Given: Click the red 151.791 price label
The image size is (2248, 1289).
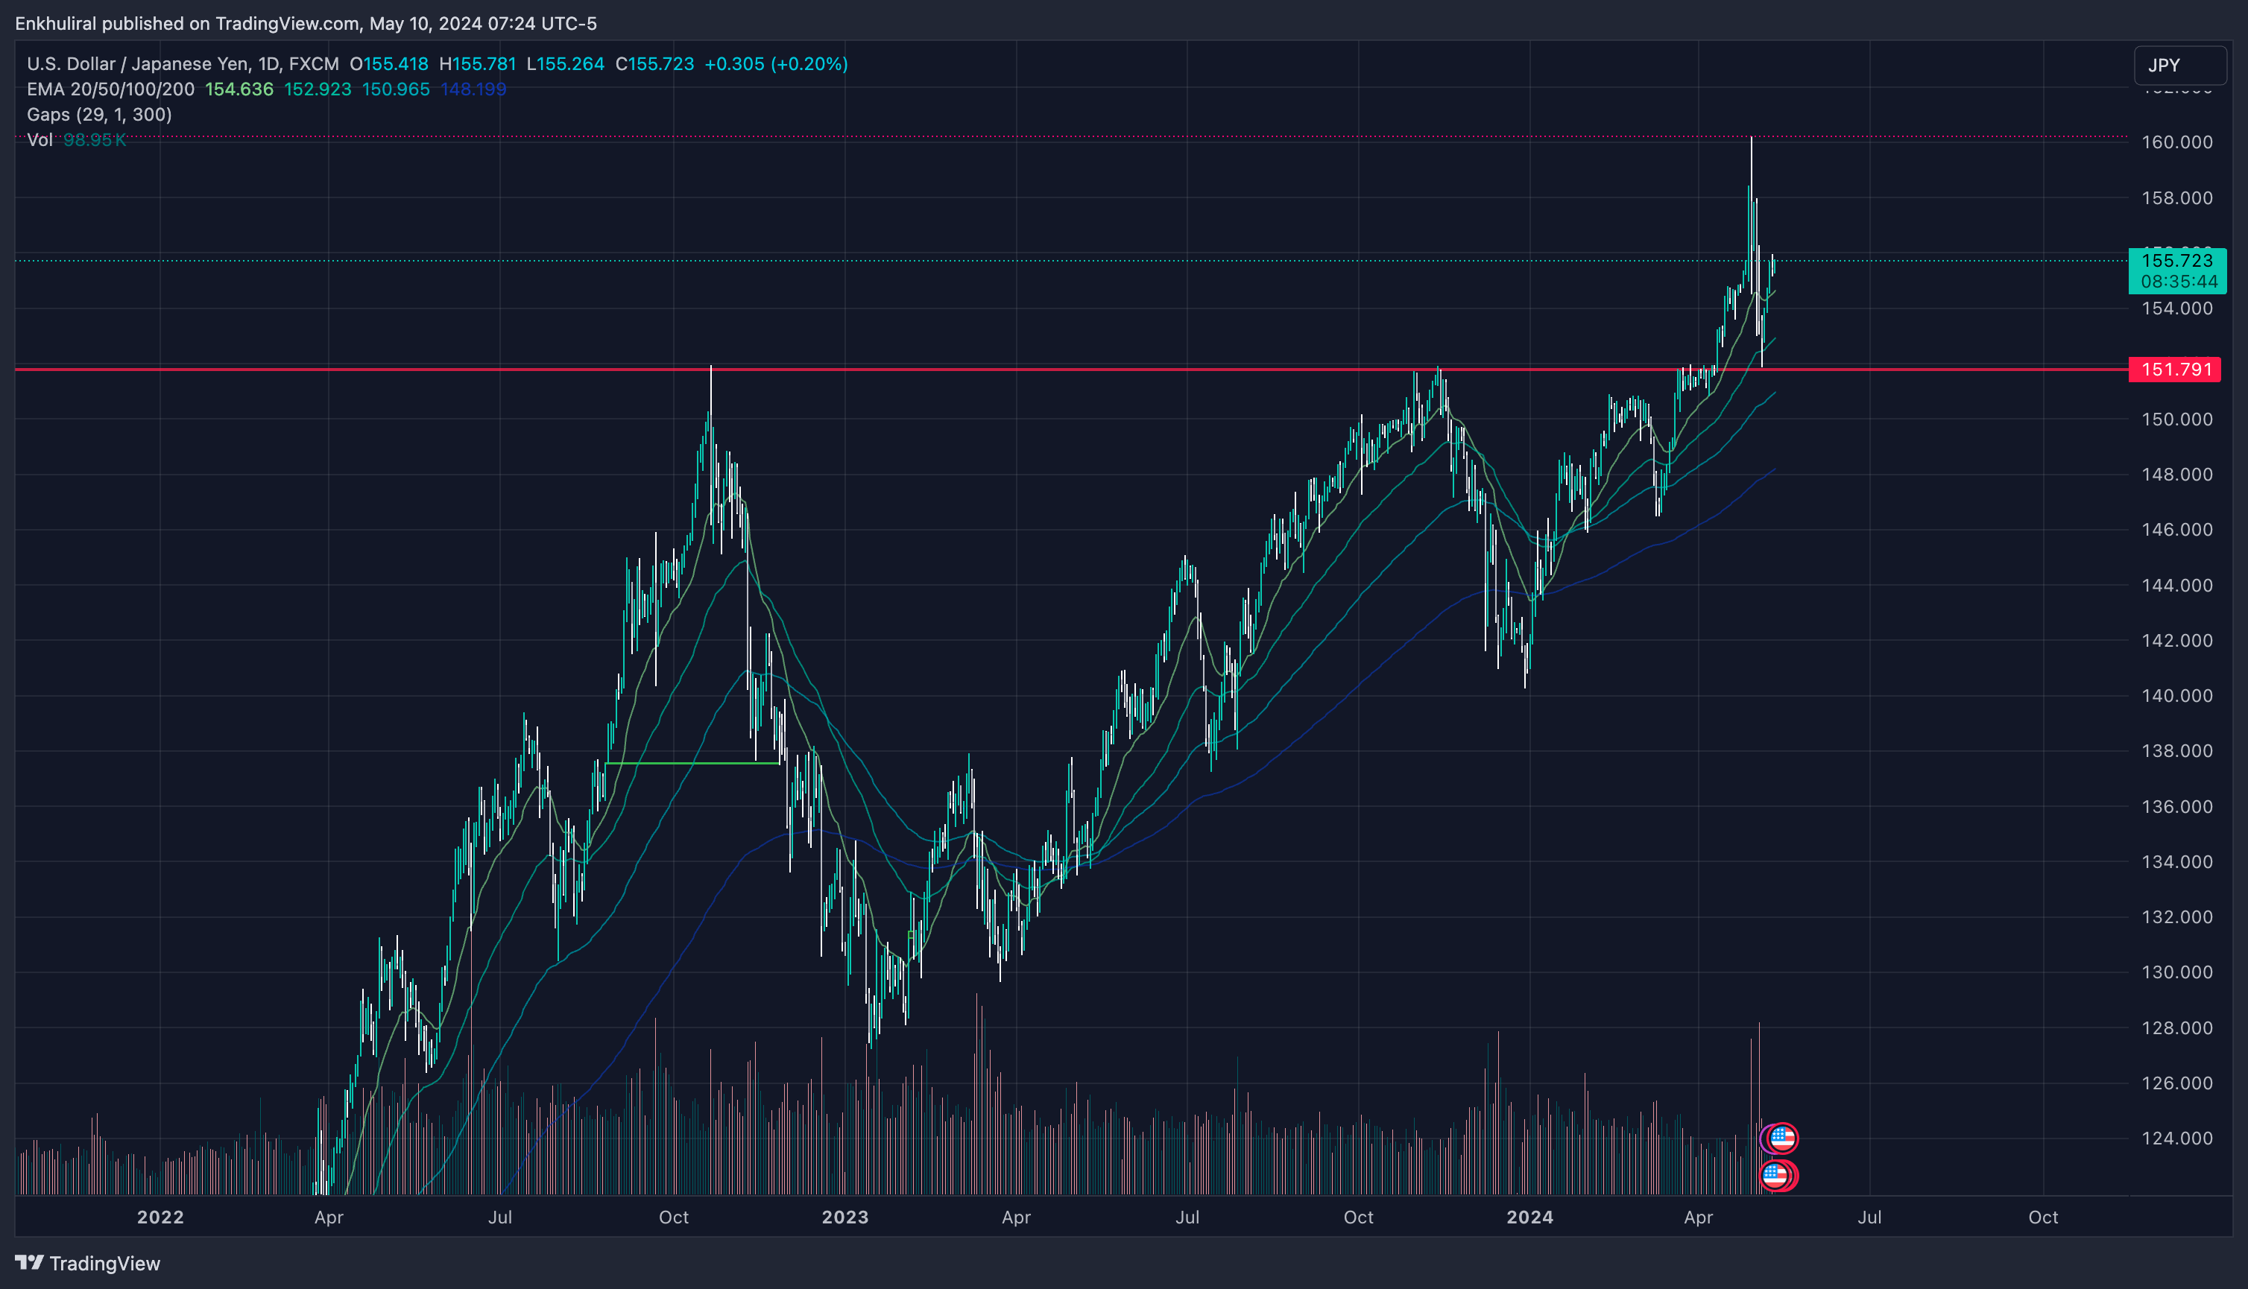Looking at the screenshot, I should point(2174,369).
